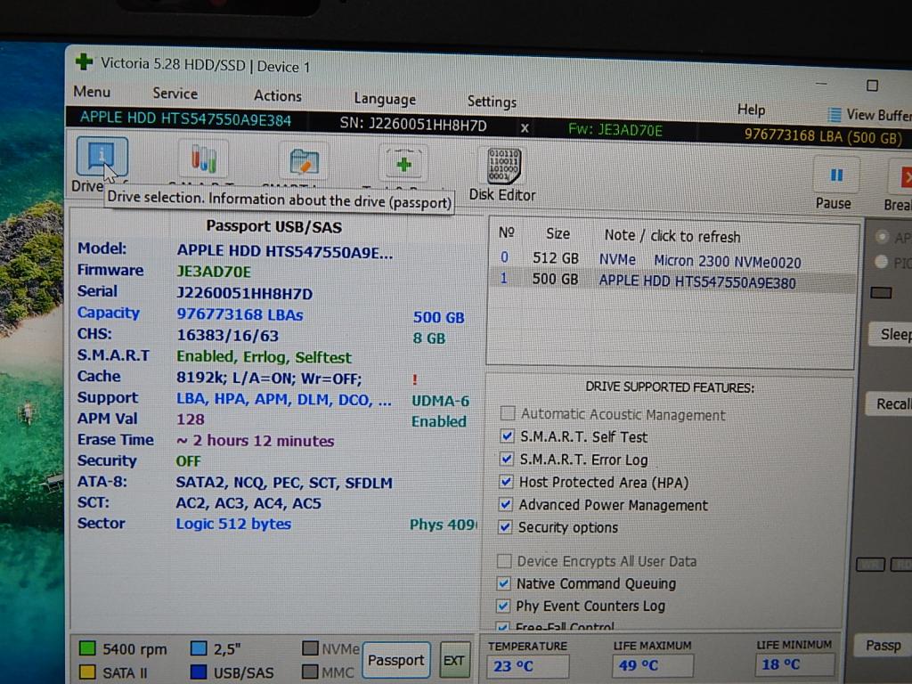The width and height of the screenshot is (912, 684).
Task: Uncheck Host Protected Area (HPA) checkbox
Action: pos(507,482)
